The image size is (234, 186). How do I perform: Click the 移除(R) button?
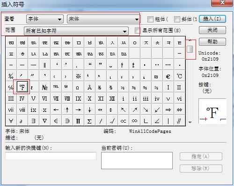[201, 168]
